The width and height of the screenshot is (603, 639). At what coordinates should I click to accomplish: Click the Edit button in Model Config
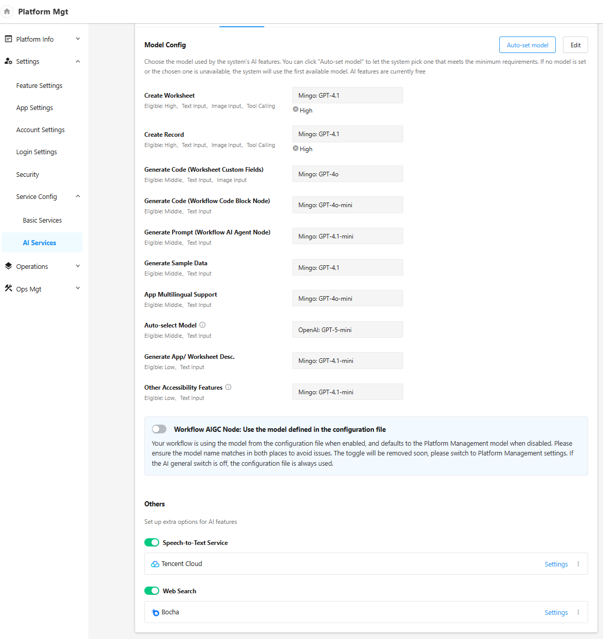[575, 45]
